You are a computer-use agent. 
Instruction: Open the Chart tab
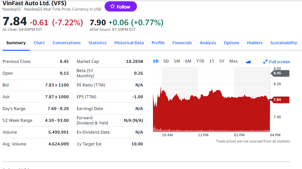pyautogui.click(x=39, y=43)
